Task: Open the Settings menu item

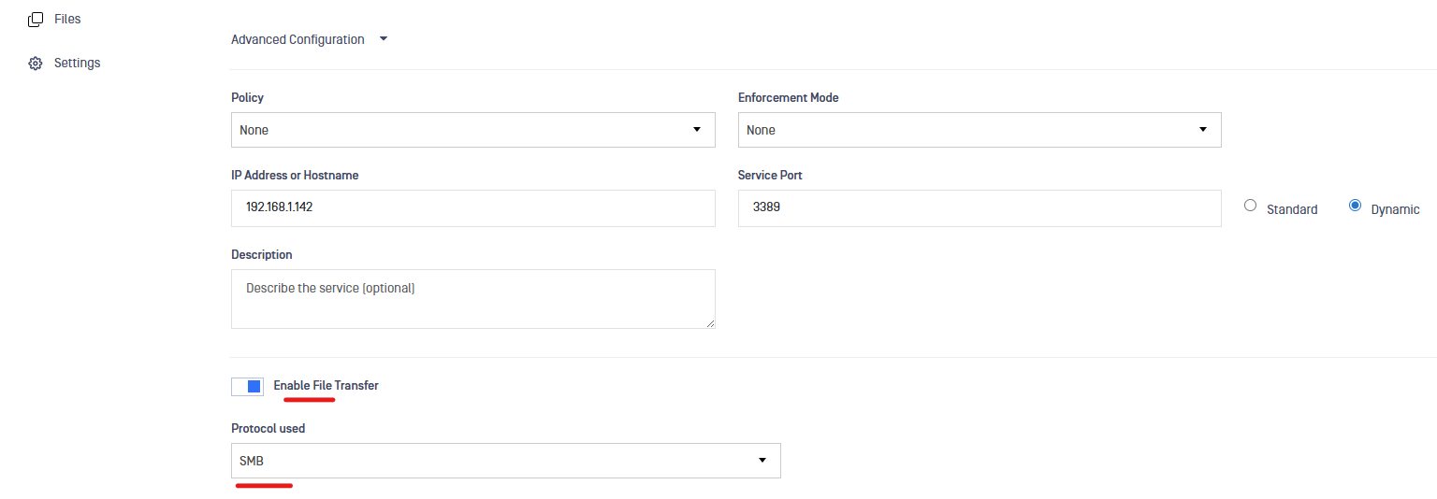Action: pyautogui.click(x=77, y=64)
